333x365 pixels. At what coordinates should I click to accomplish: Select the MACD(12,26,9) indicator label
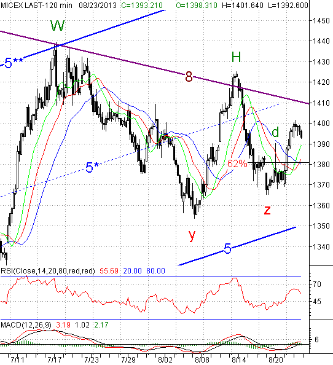click(x=26, y=324)
